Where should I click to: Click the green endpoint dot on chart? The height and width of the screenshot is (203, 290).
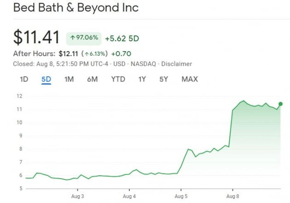280,104
